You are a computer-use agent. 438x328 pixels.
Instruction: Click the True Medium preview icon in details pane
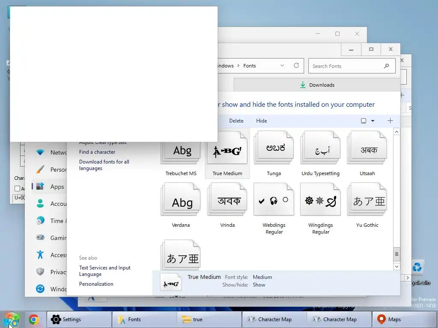(x=171, y=282)
